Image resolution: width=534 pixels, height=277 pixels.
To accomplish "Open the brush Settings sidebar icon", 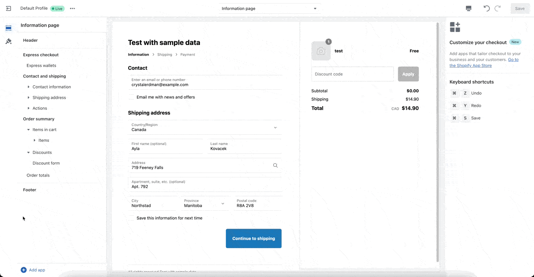I will tap(8, 41).
